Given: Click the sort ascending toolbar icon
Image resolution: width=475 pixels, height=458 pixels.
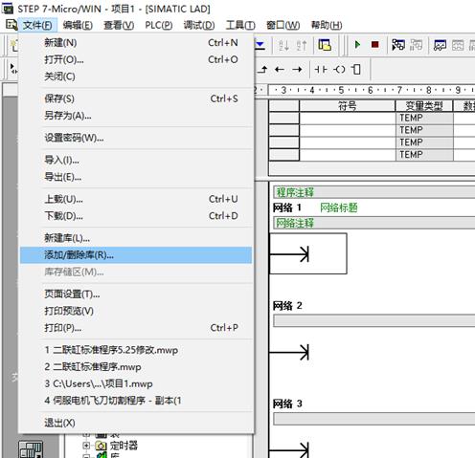Looking at the screenshot, I should pos(283,46).
